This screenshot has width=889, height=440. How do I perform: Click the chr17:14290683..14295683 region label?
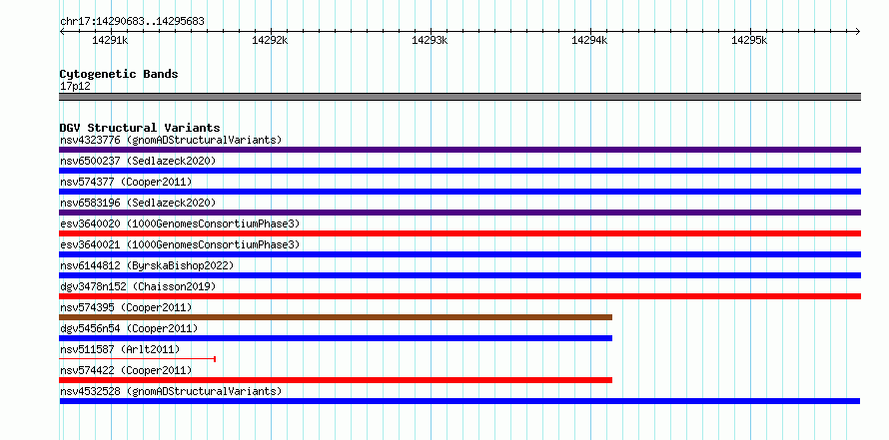[x=132, y=22]
